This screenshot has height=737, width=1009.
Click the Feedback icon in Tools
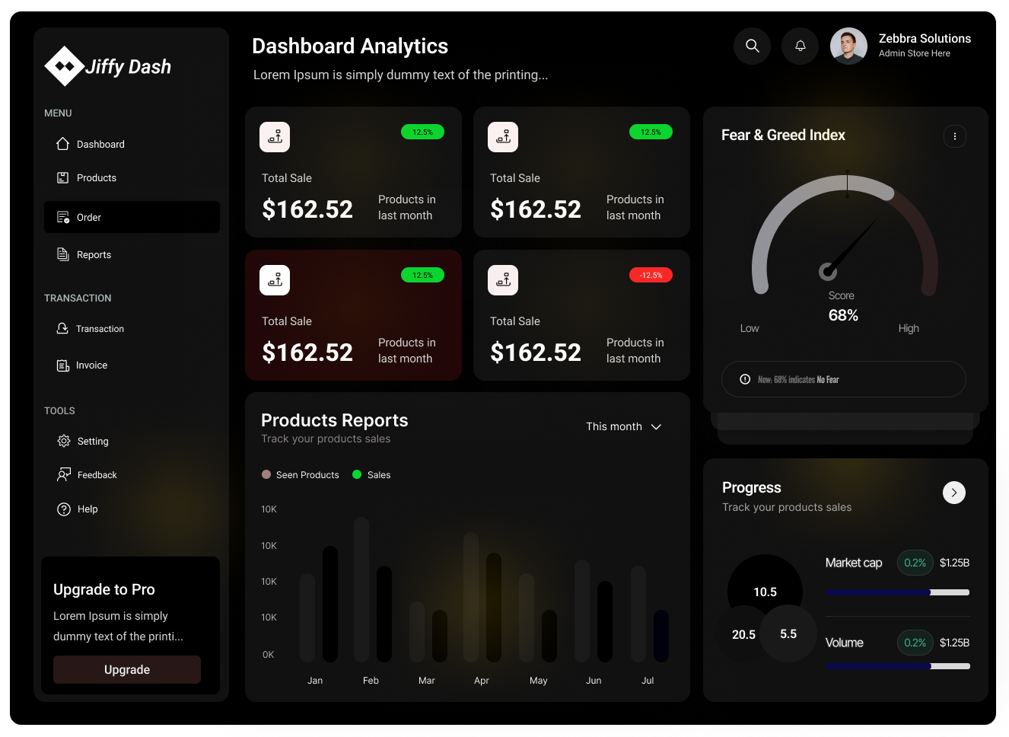pos(64,474)
